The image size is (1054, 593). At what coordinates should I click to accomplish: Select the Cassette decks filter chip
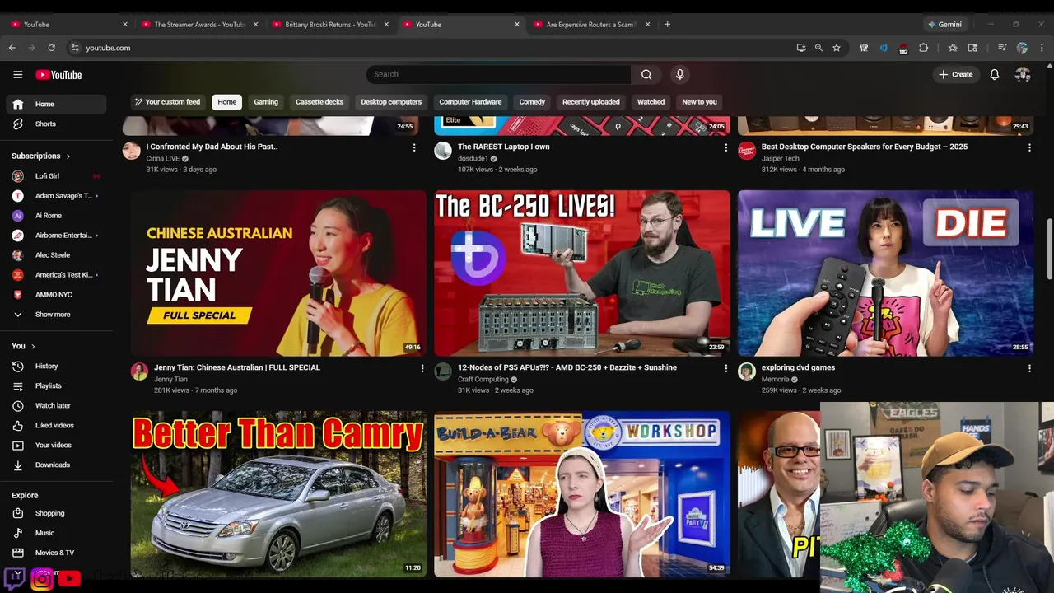319,102
